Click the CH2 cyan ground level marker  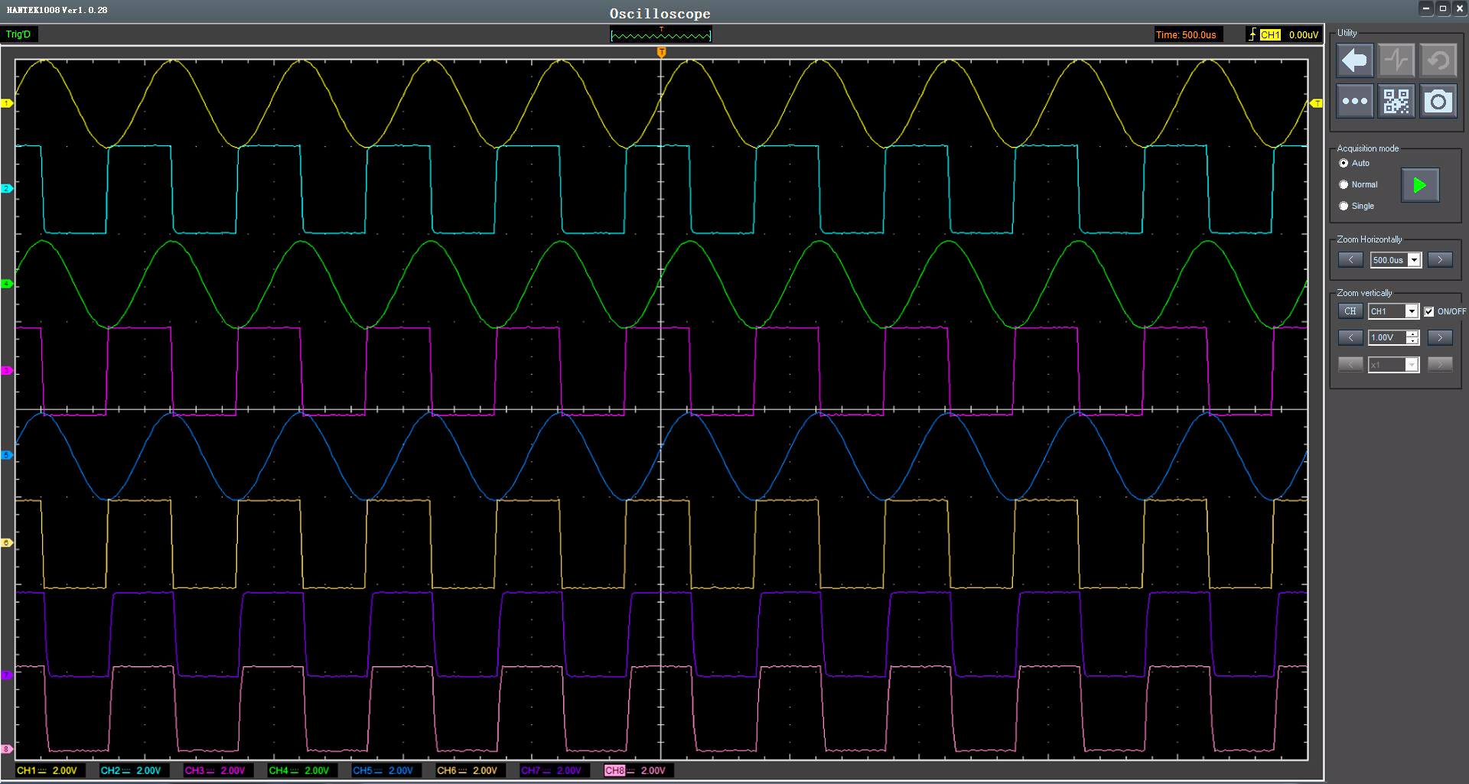tap(7, 188)
